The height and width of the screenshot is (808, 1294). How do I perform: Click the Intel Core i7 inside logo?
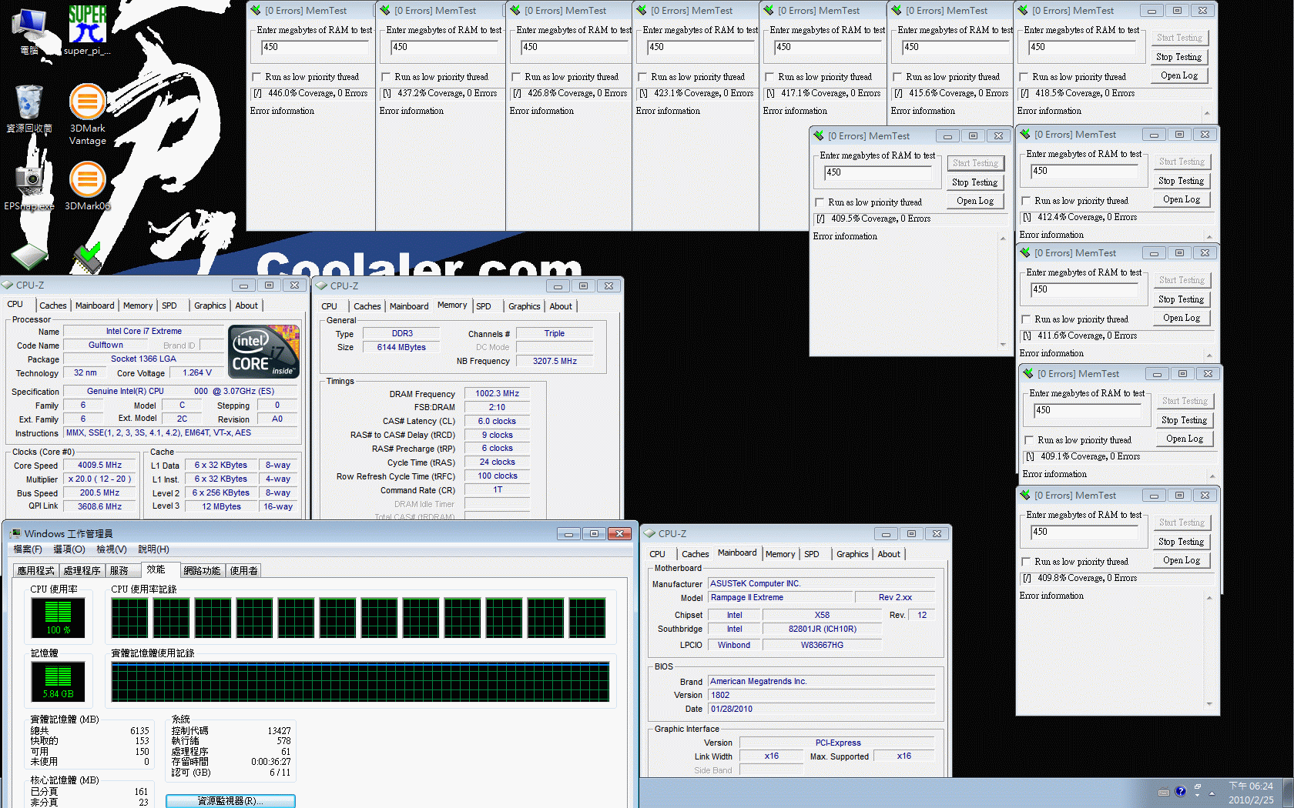pyautogui.click(x=263, y=352)
